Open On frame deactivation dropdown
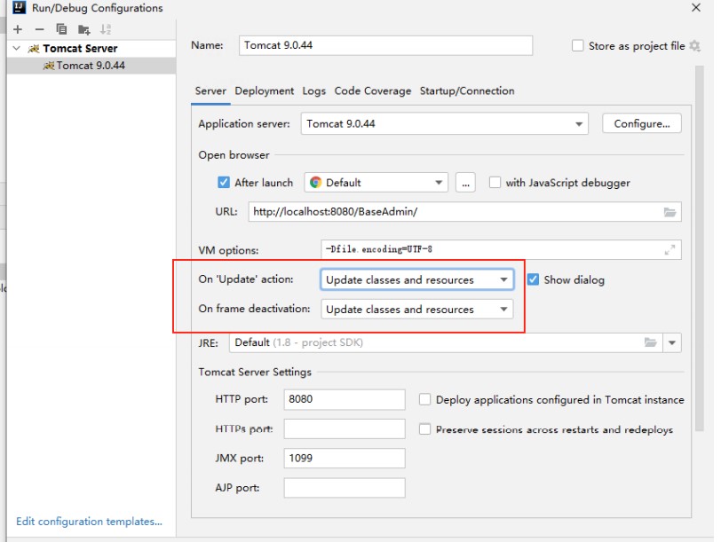Image resolution: width=721 pixels, height=542 pixels. [x=416, y=309]
